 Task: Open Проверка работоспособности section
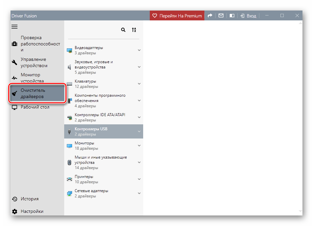pos(36,44)
